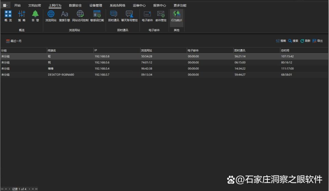
Task: Go to previous page navigator arrow
Action: [6, 189]
